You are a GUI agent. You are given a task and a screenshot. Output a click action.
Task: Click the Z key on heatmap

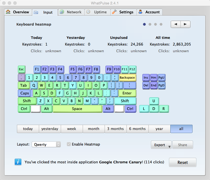[x=41, y=101]
